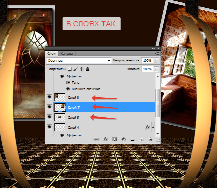Close the Layers panel with X
The width and height of the screenshot is (217, 188).
click(x=159, y=48)
